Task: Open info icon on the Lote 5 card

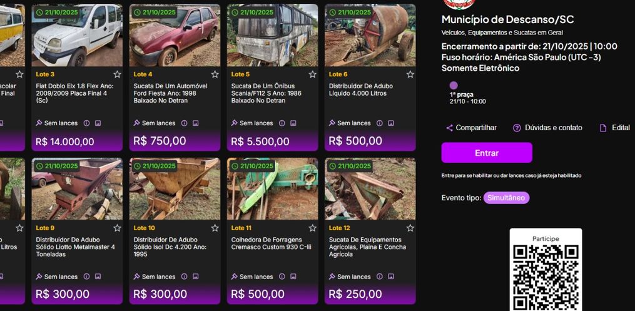Action: tap(282, 123)
